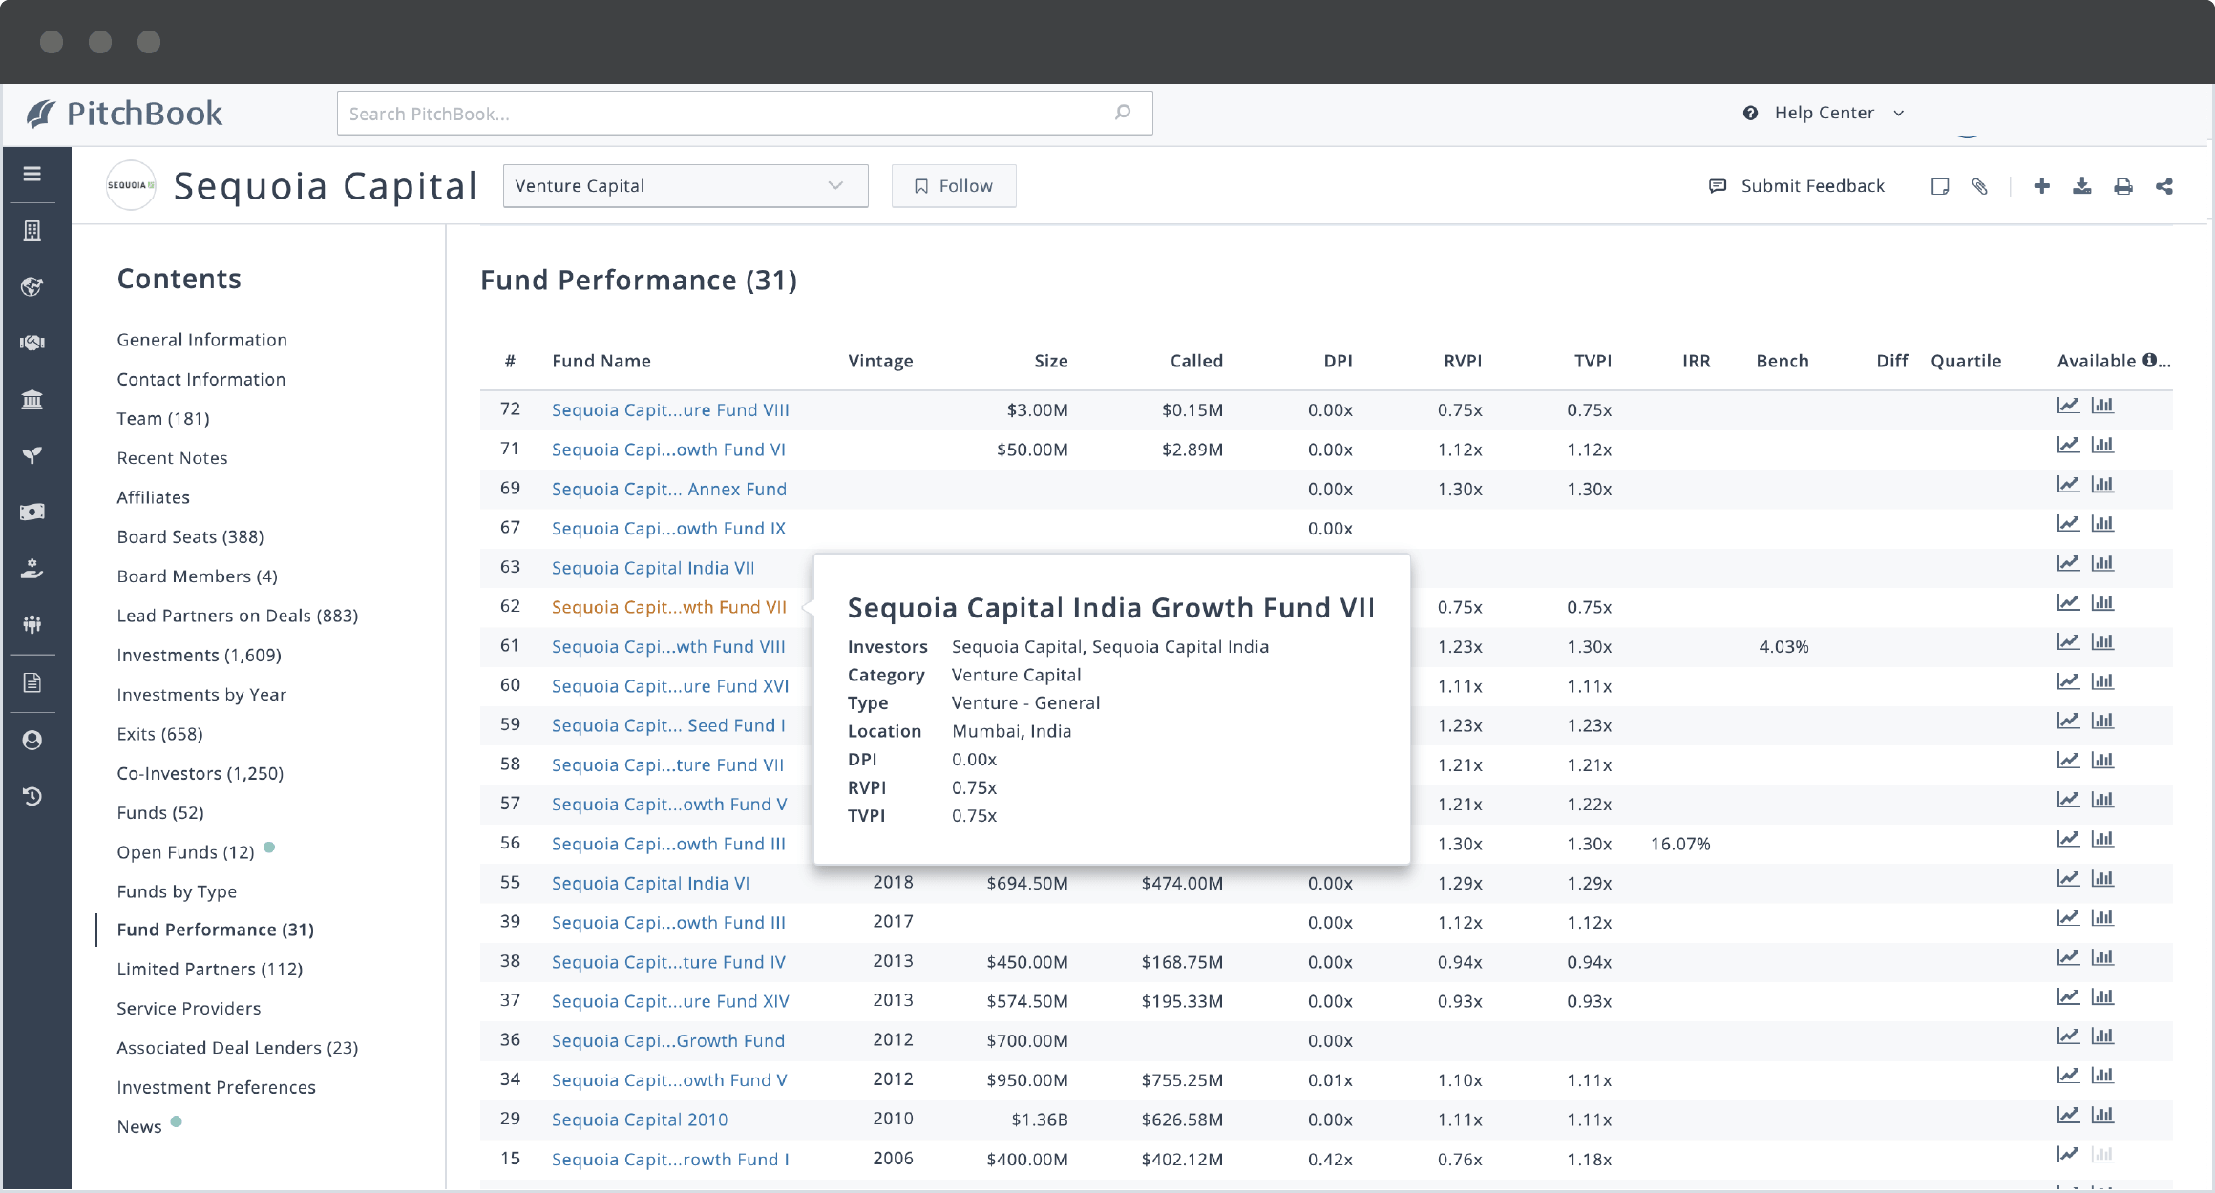This screenshot has height=1193, width=2215.
Task: Go to Open Funds (12) section
Action: pyautogui.click(x=186, y=852)
